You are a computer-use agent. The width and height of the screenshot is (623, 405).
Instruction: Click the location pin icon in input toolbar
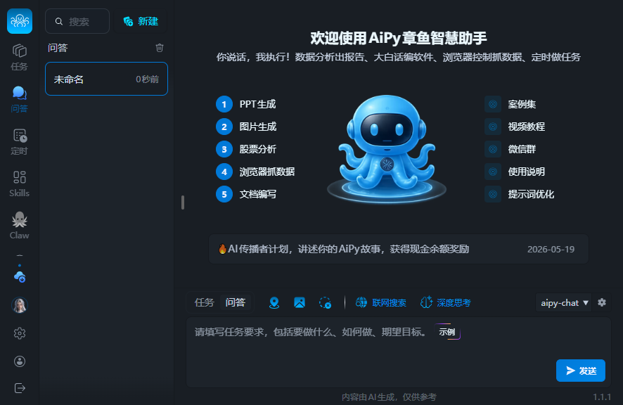click(x=274, y=303)
